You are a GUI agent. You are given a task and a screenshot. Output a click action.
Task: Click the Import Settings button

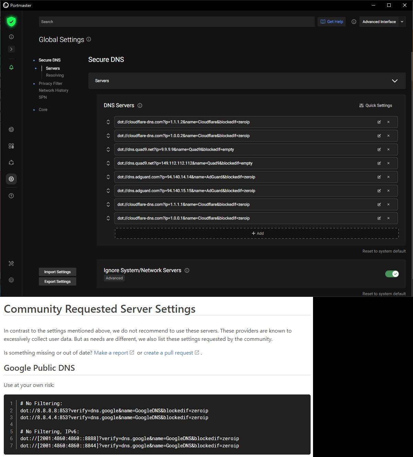(x=57, y=272)
